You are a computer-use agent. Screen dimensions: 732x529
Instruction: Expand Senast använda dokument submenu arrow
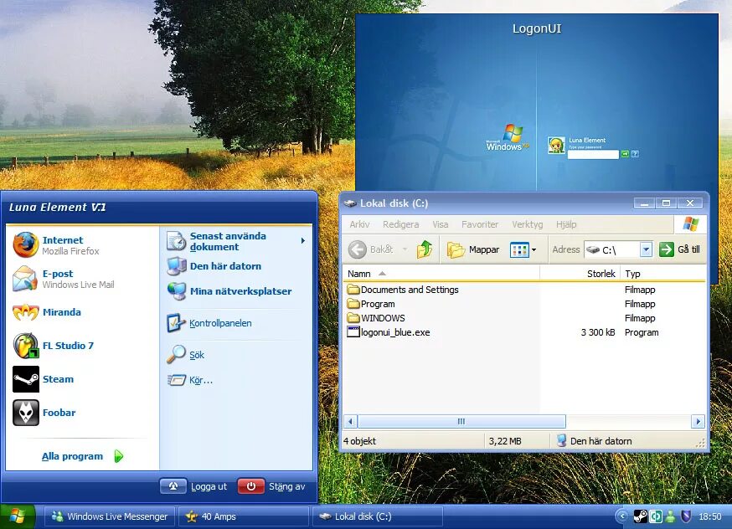(303, 241)
